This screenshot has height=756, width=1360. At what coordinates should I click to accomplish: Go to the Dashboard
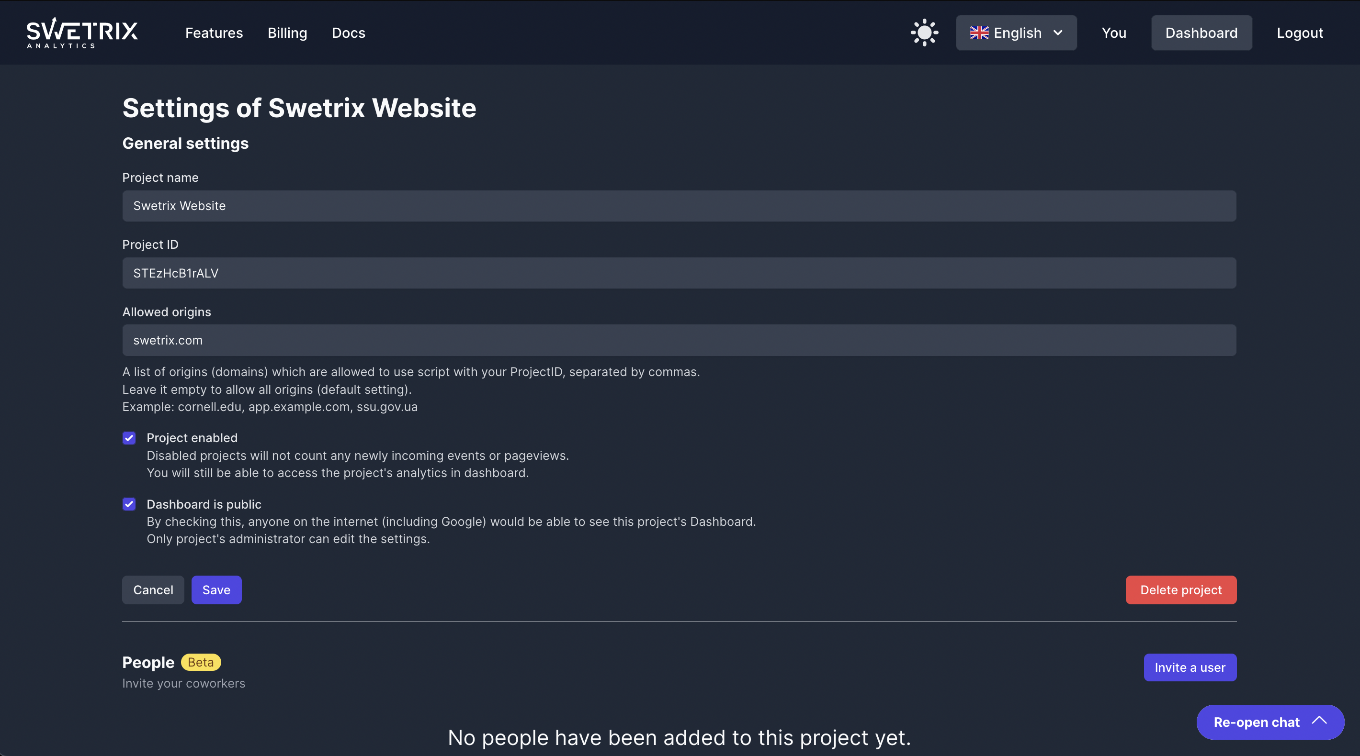pos(1201,33)
